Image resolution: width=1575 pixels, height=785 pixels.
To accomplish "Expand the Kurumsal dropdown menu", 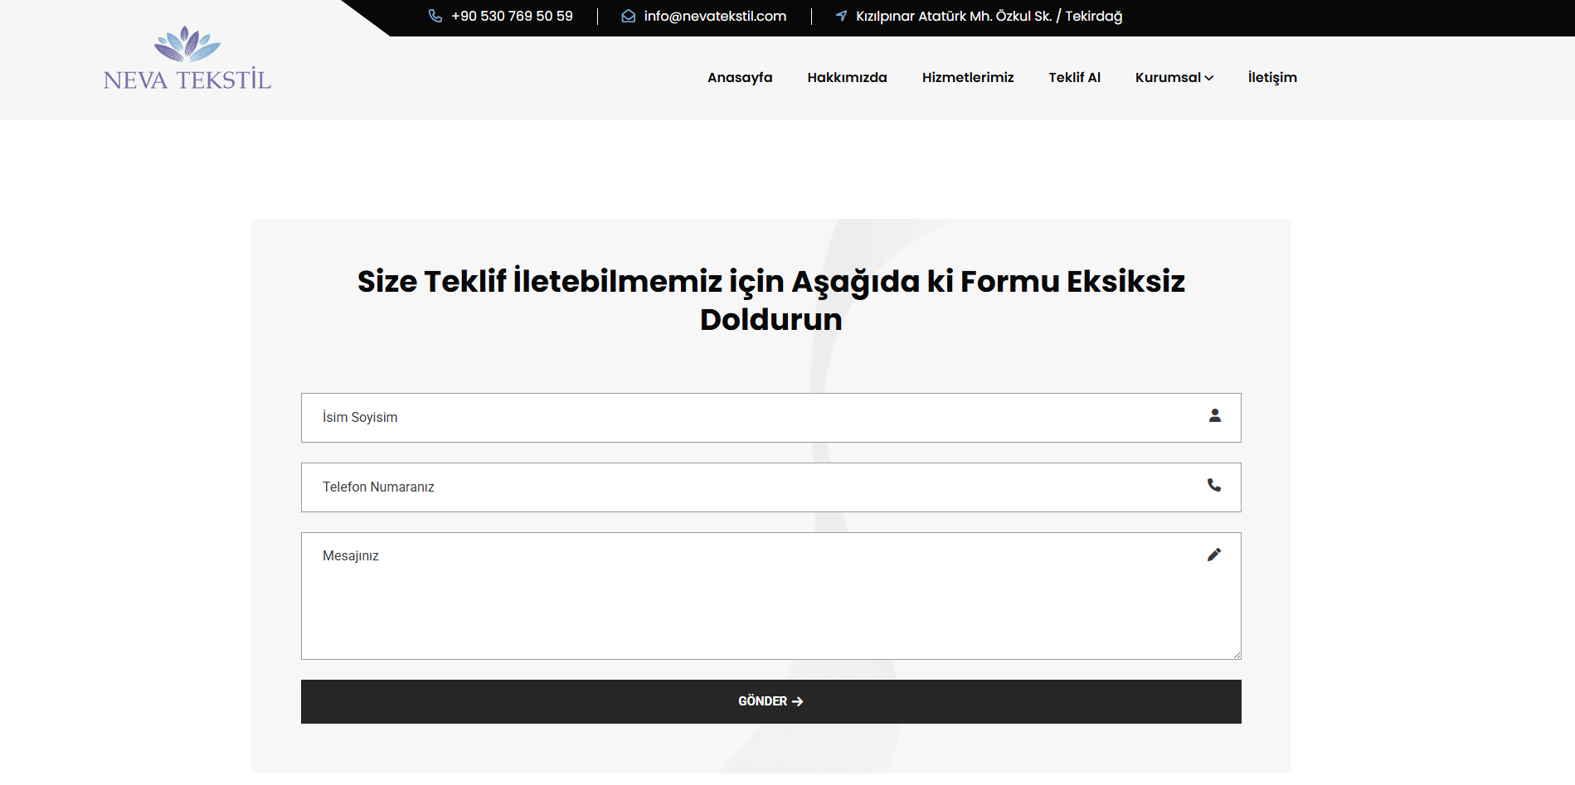I will point(1168,77).
